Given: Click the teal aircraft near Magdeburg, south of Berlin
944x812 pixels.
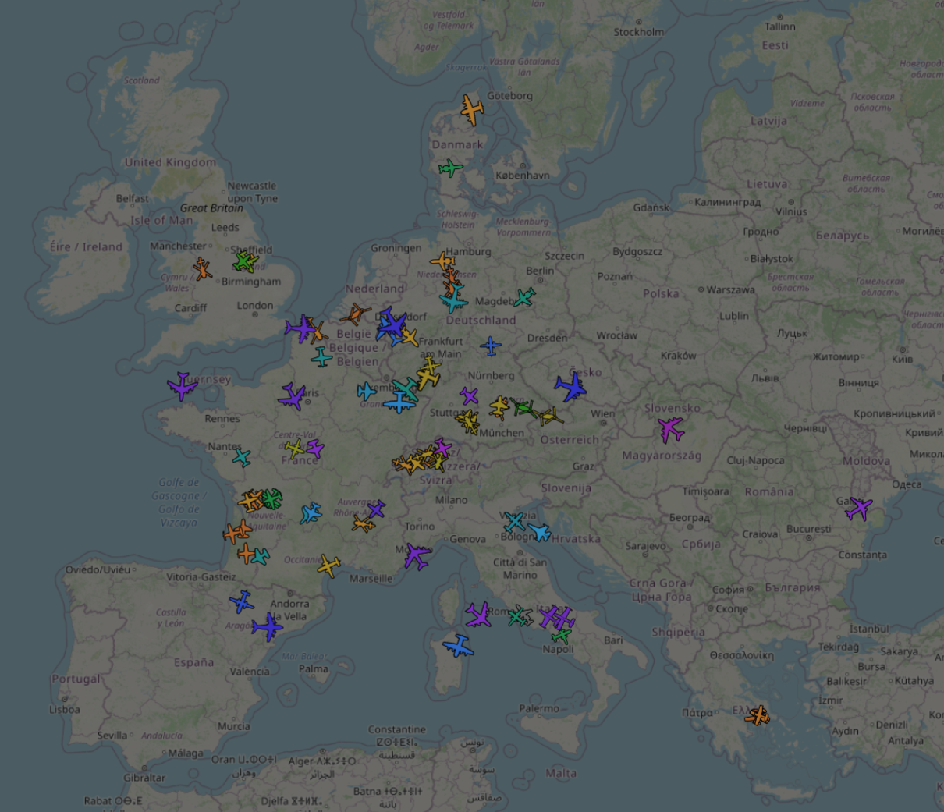Looking at the screenshot, I should tap(524, 297).
